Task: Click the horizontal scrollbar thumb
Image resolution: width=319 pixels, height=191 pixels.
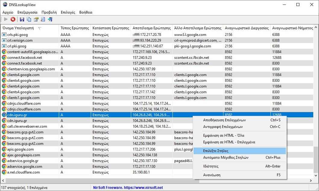Action: coord(103,180)
